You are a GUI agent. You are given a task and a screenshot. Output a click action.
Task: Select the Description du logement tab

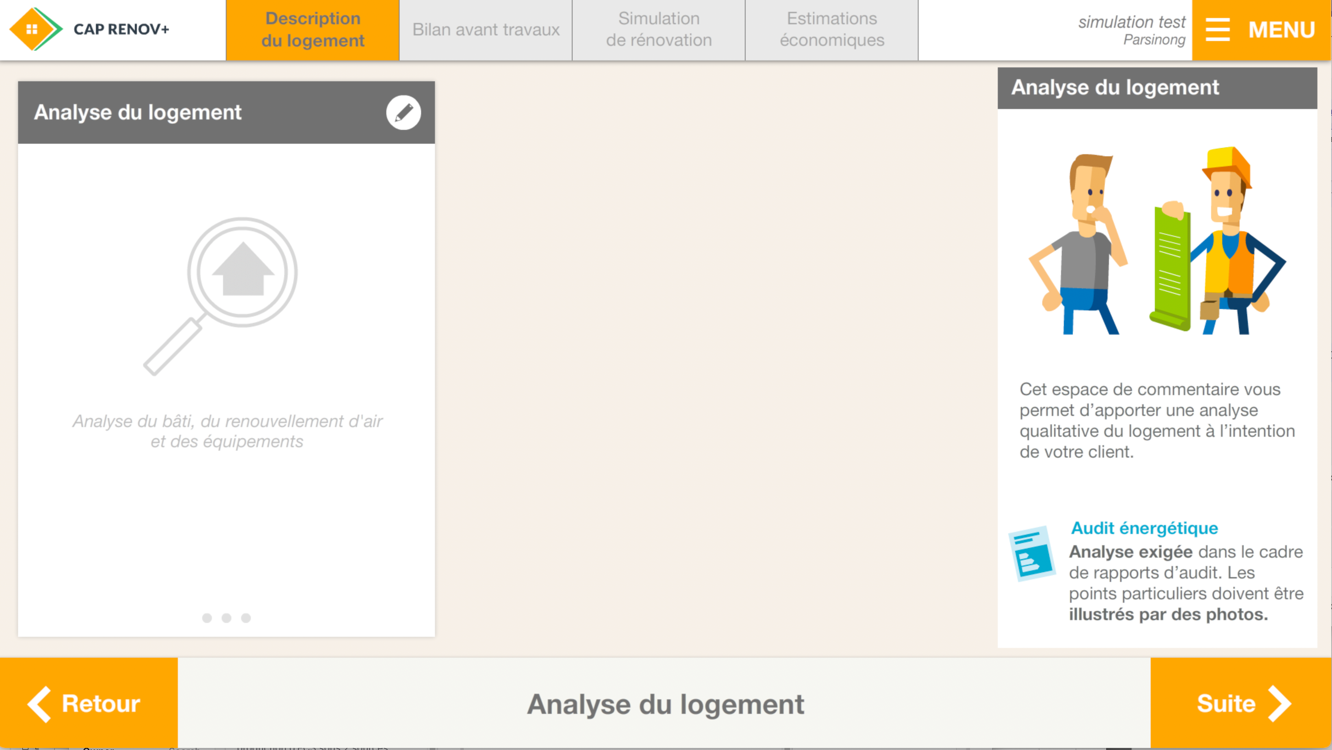point(312,30)
